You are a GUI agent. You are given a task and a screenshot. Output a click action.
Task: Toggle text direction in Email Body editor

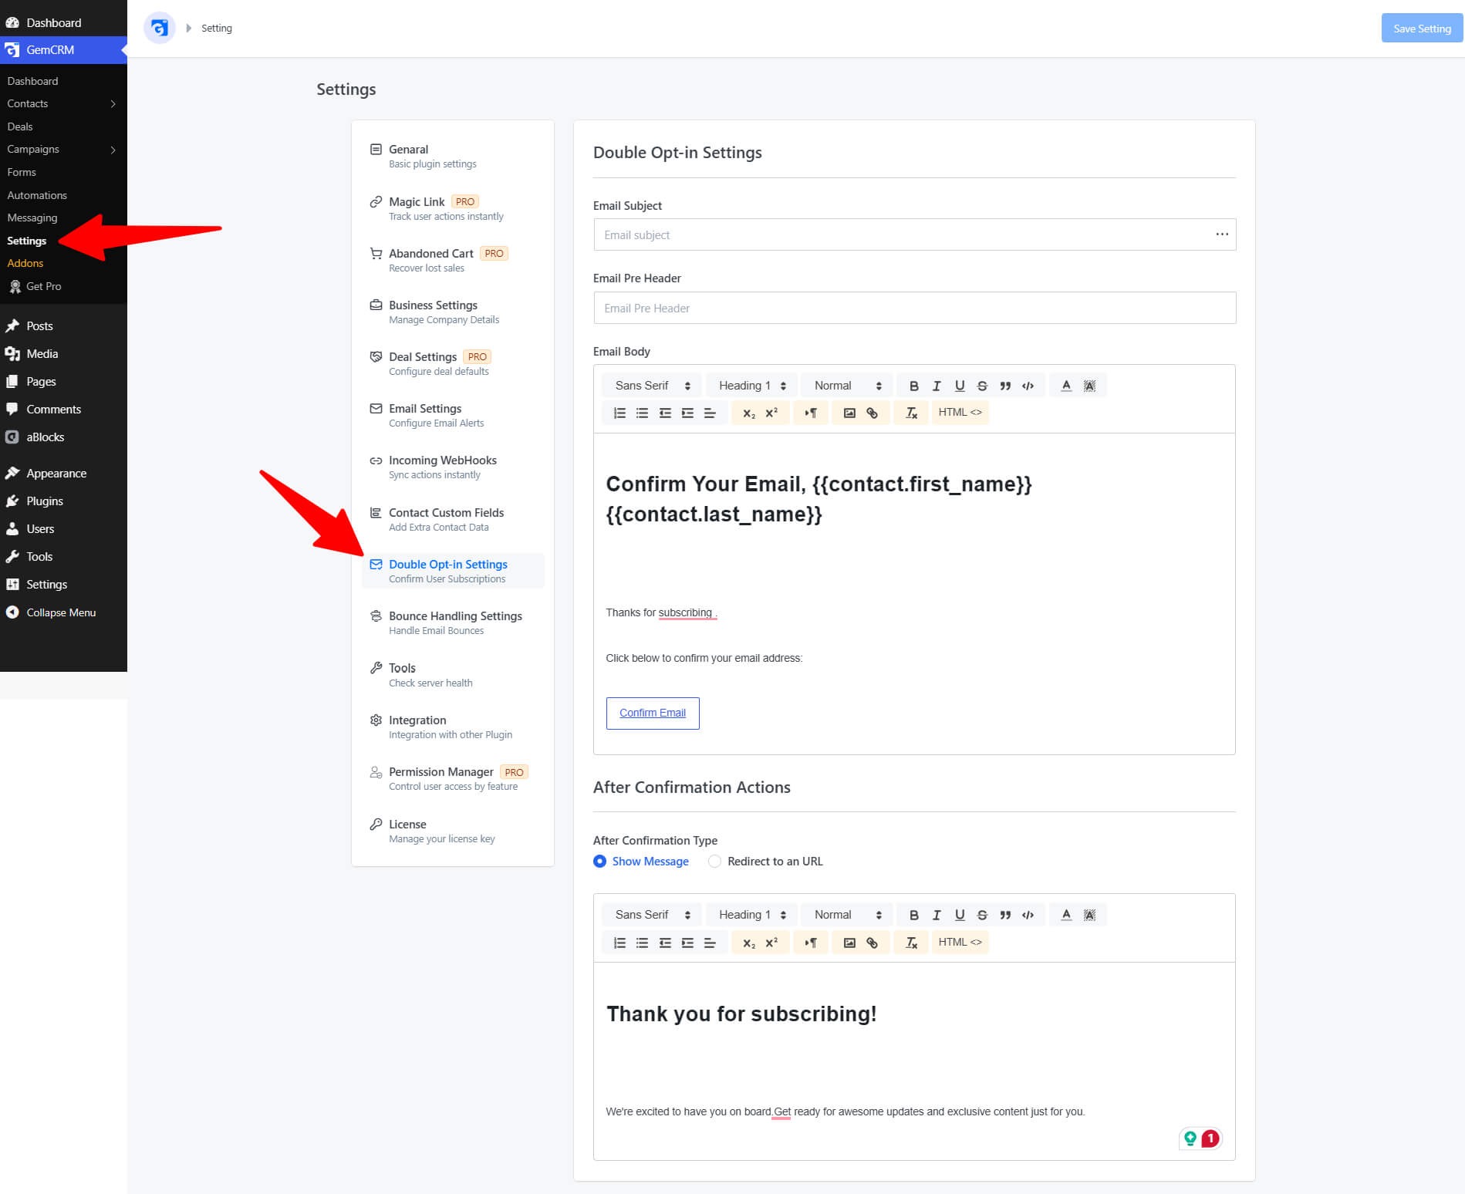pos(811,413)
